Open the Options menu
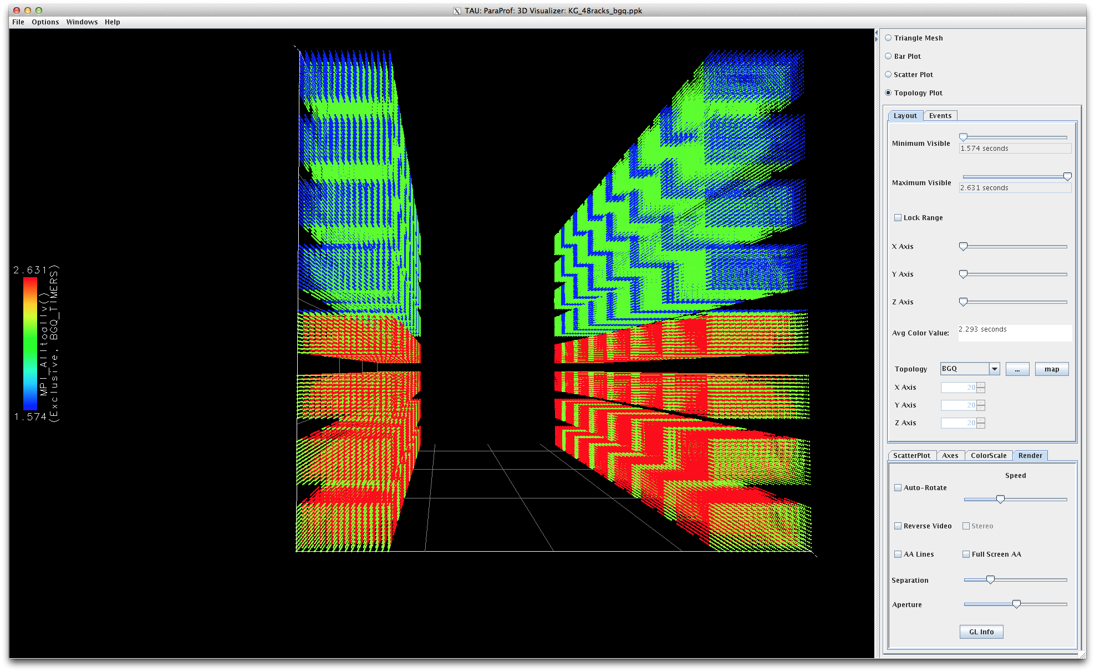This screenshot has height=672, width=1095. (45, 22)
